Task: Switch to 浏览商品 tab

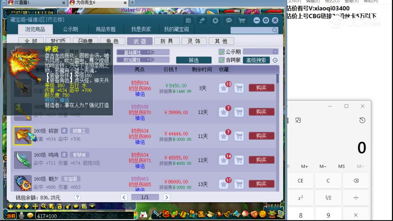Action: (35, 29)
